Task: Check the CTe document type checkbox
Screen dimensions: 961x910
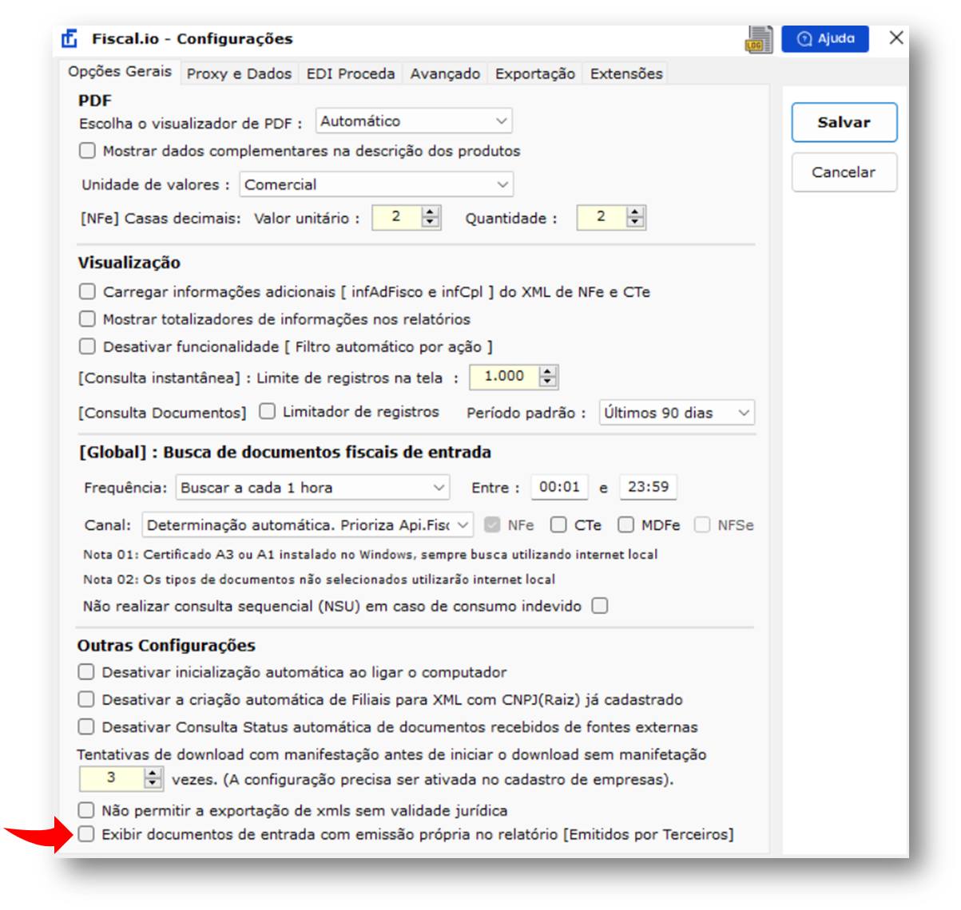Action: [558, 524]
